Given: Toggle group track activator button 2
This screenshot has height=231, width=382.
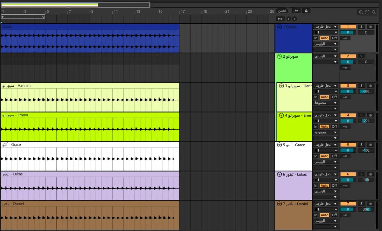Looking at the screenshot, I should click(348, 56).
